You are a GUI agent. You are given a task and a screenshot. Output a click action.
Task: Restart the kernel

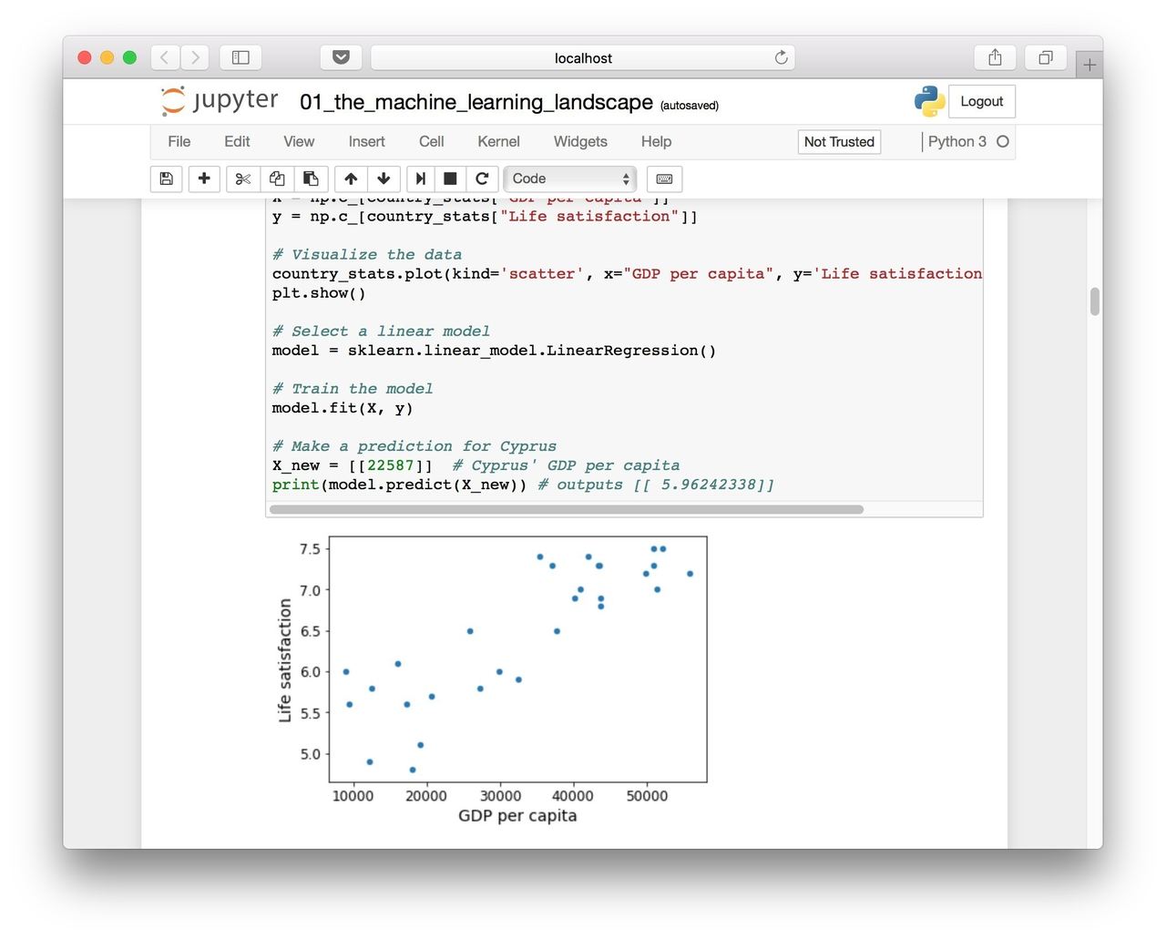[x=482, y=179]
